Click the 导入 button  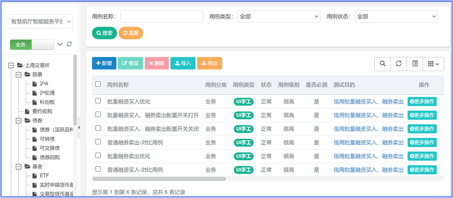pyautogui.click(x=183, y=63)
